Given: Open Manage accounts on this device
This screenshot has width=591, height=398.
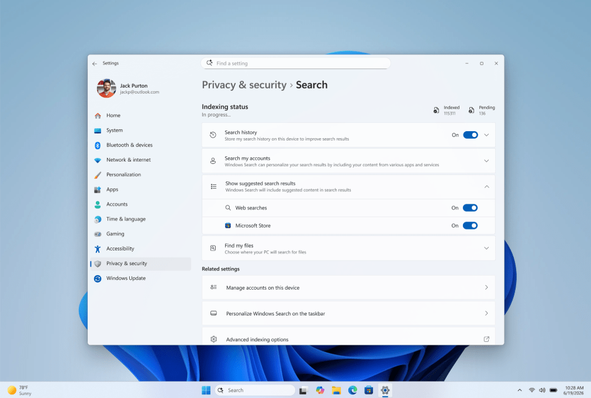Looking at the screenshot, I should point(348,287).
